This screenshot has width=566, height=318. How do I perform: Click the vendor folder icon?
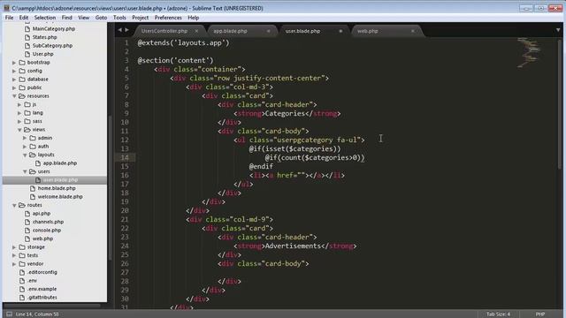pos(21,263)
